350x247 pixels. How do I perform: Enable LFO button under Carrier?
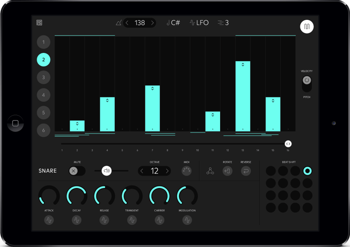(159, 220)
